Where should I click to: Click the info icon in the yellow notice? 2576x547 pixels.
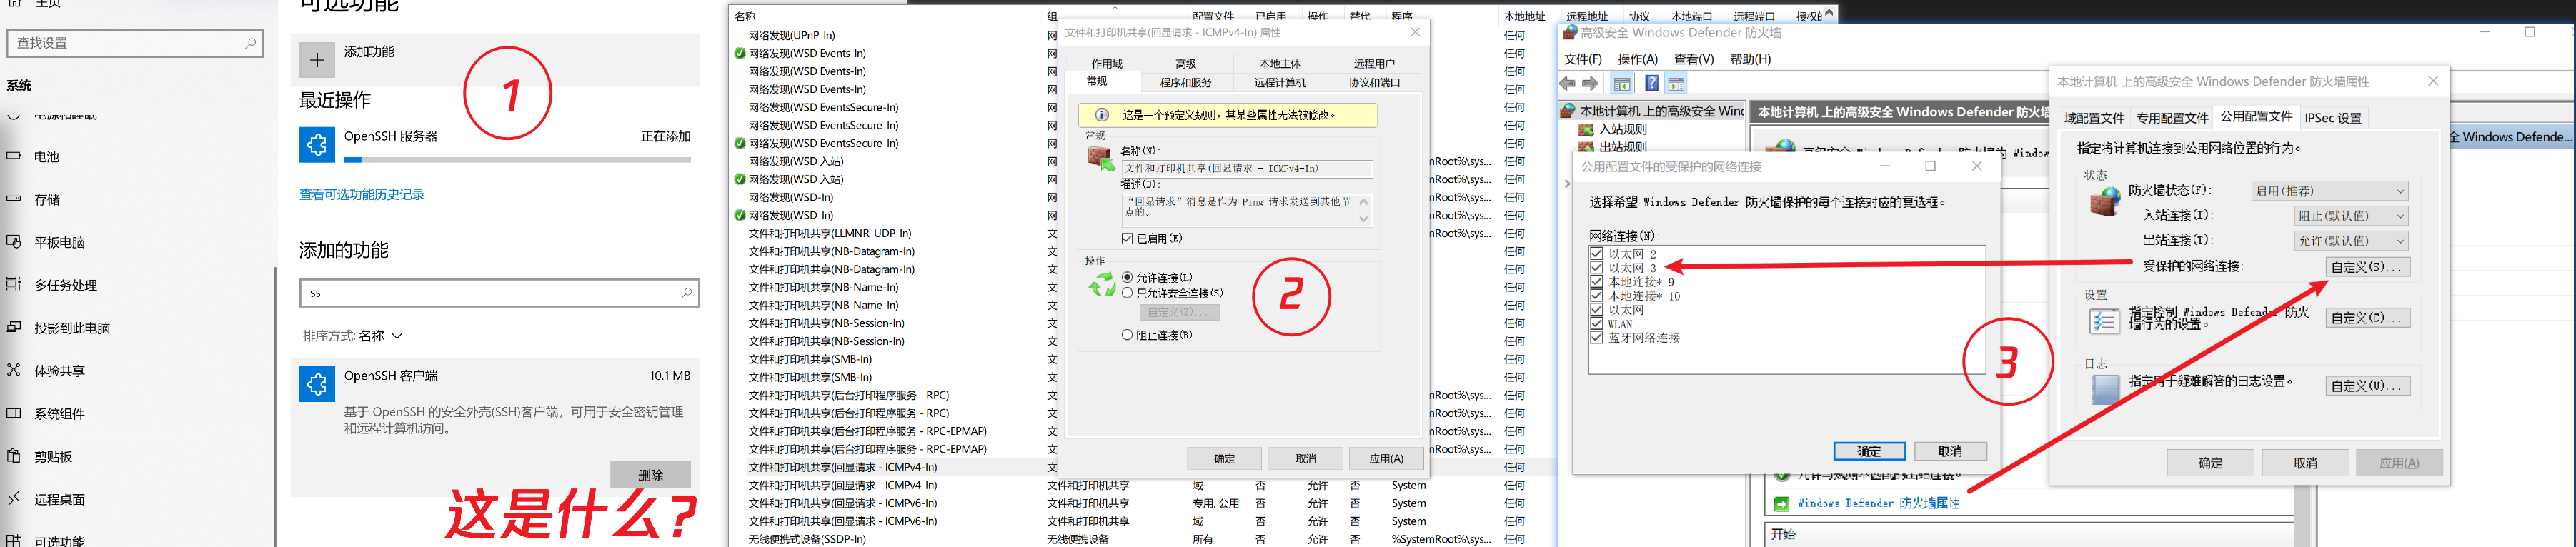click(1101, 115)
